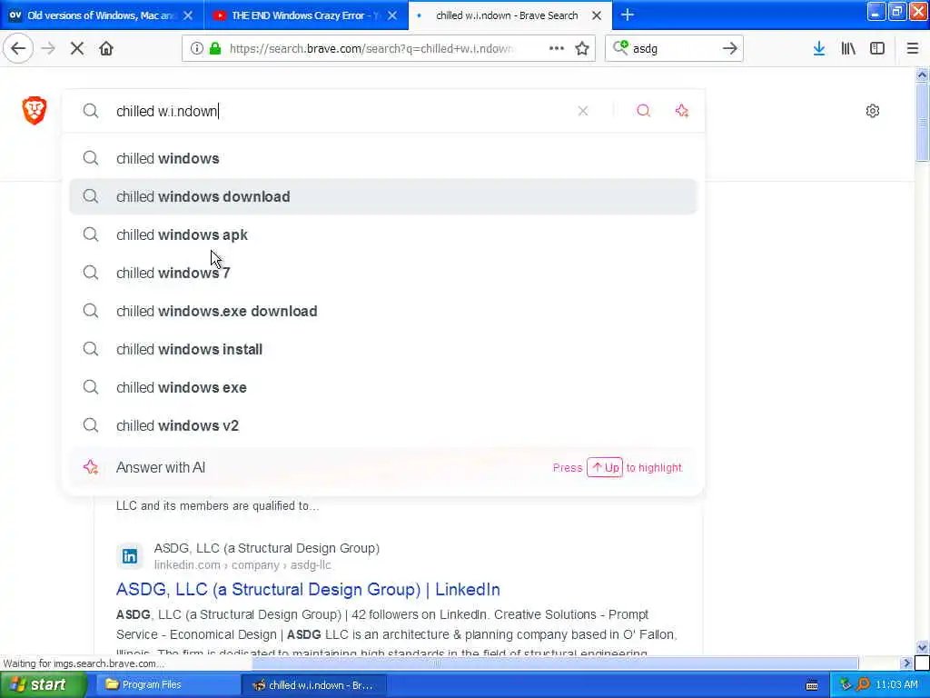
Task: Open ASDG, LLC LinkedIn result title
Action: (308, 589)
